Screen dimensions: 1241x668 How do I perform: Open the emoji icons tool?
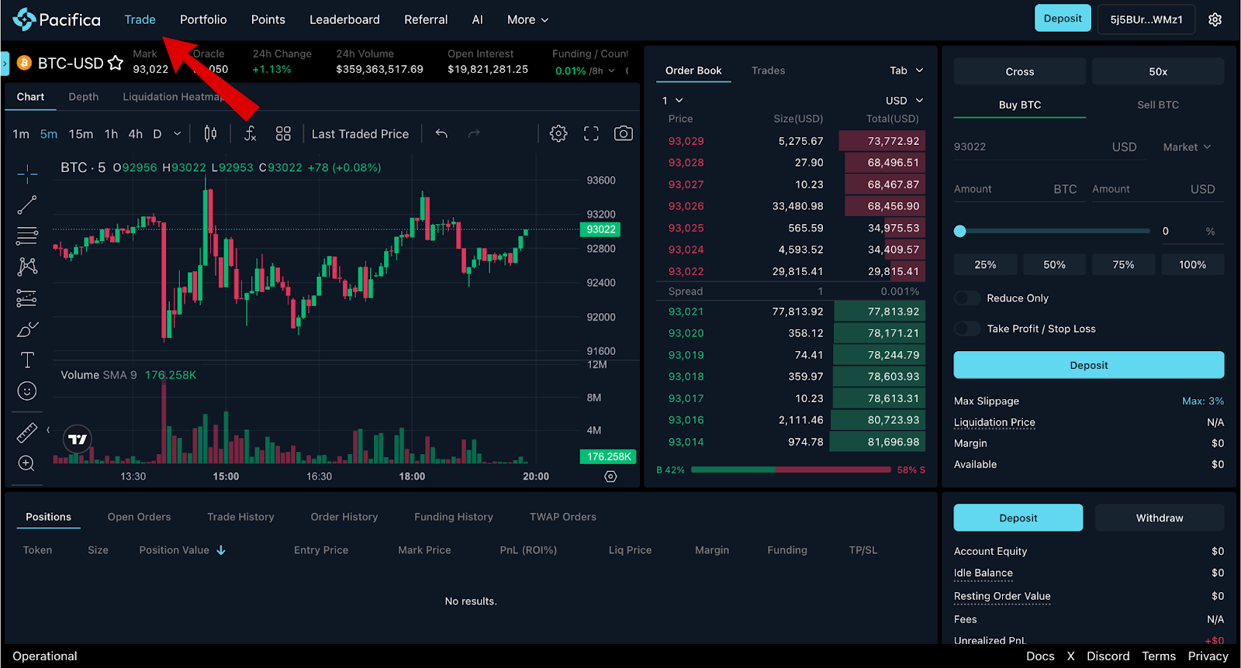pyautogui.click(x=27, y=391)
